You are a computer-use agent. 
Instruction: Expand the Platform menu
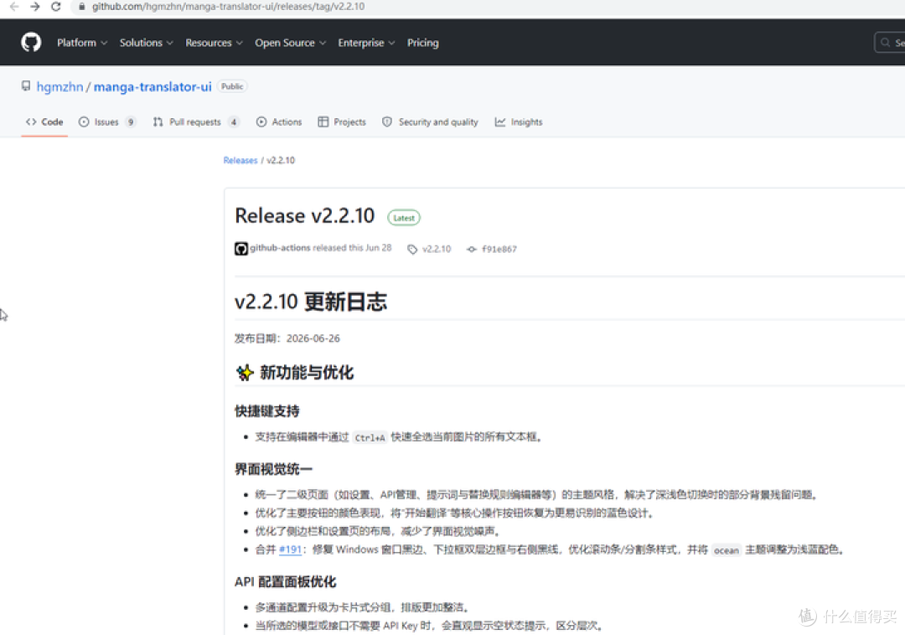click(82, 43)
